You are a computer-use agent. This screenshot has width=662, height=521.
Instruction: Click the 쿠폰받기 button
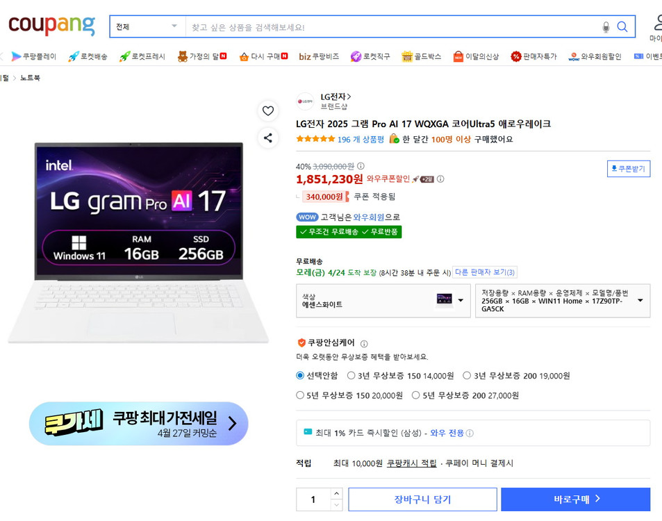tap(629, 169)
